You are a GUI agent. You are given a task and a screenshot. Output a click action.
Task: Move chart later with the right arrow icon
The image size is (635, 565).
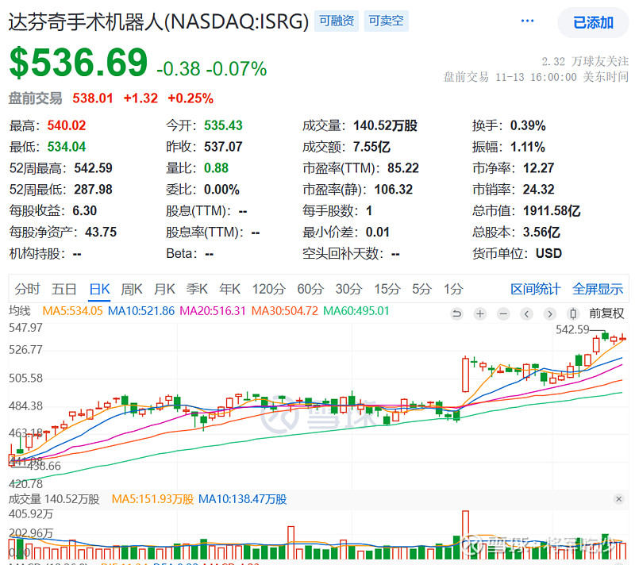[x=549, y=313]
